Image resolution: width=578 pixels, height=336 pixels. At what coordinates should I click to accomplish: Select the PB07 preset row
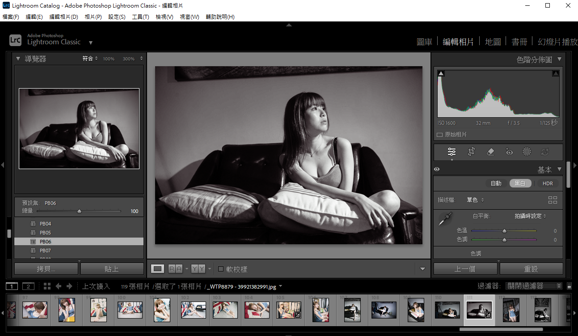[79, 251]
